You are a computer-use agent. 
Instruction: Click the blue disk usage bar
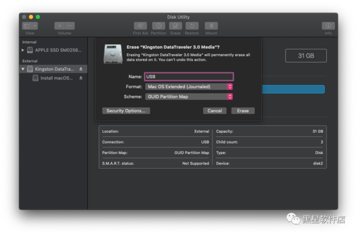293,89
